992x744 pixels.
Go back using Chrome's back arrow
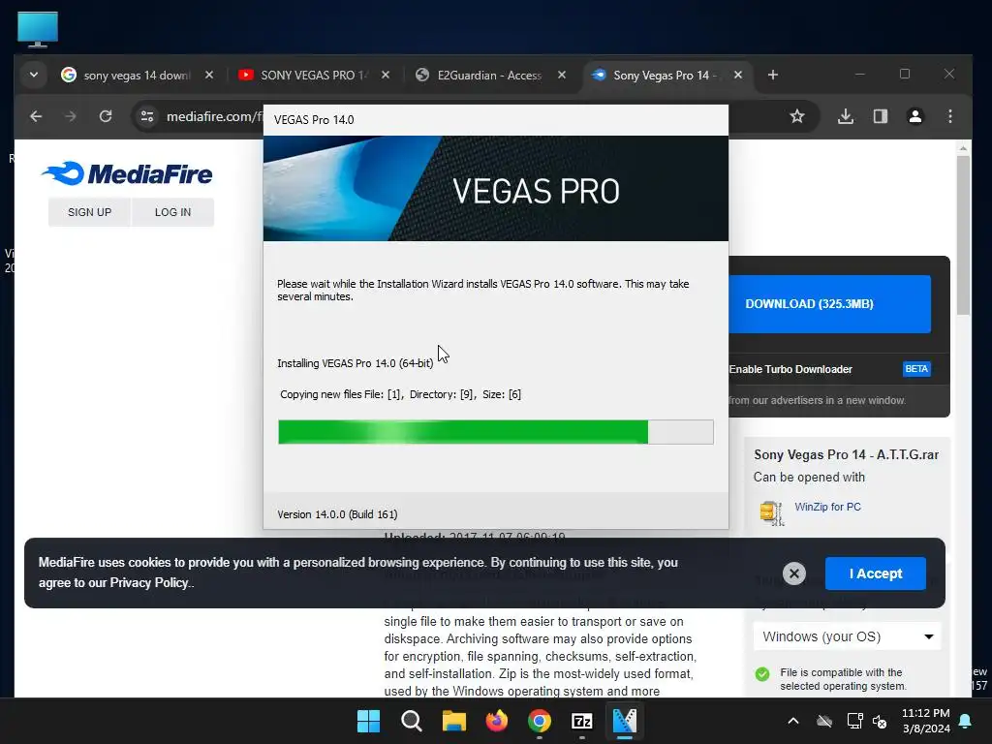36,116
